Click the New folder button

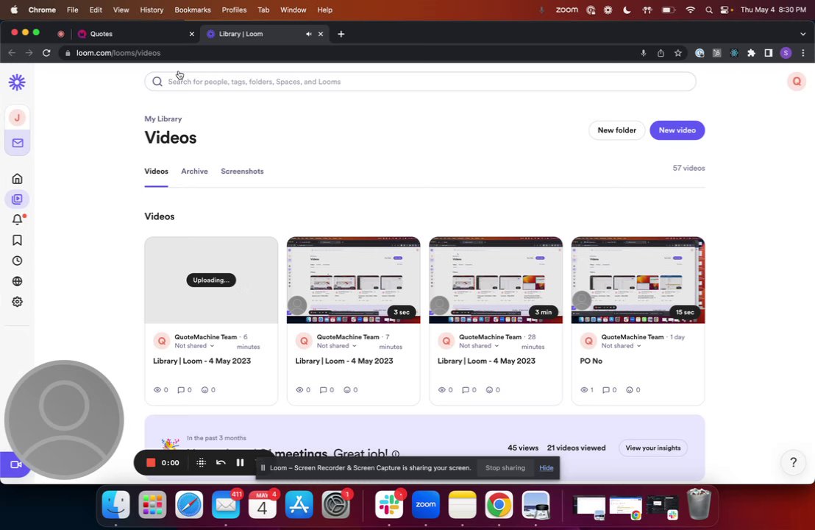617,130
